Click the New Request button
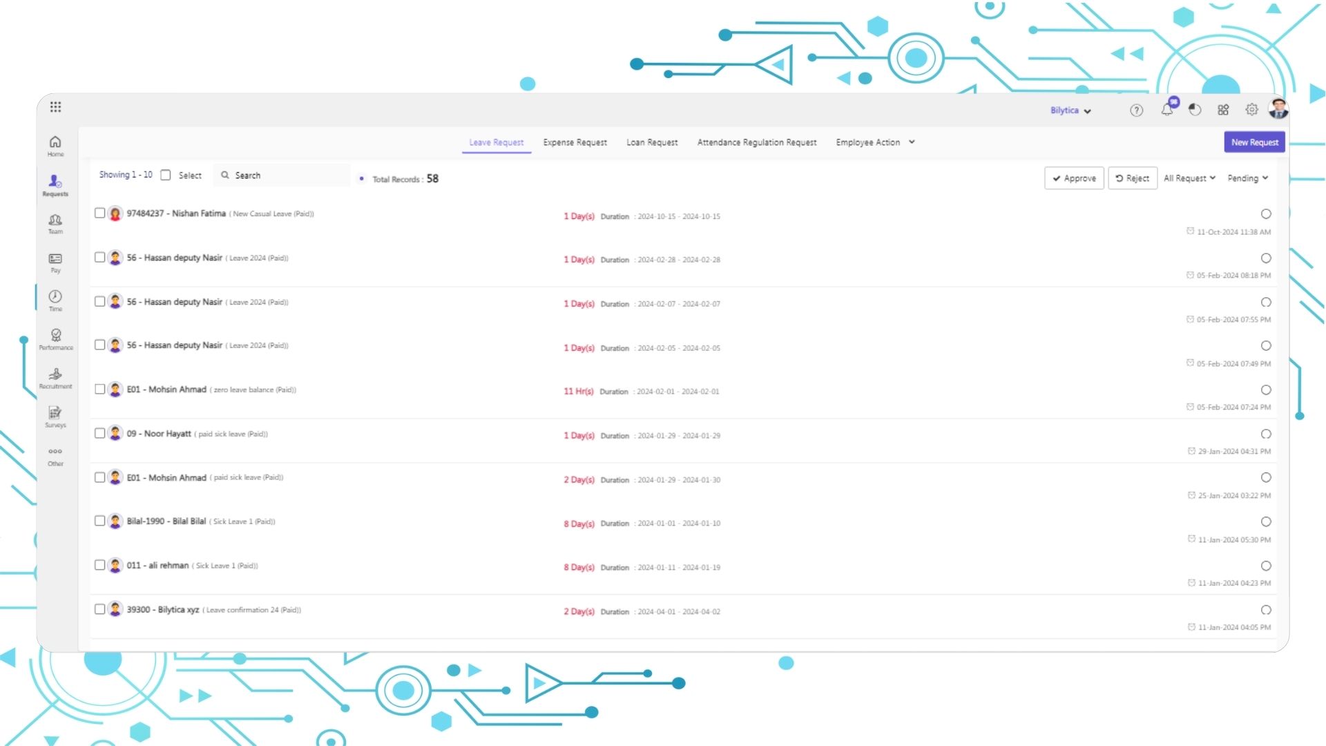Viewport: 1326px width, 746px height. (1255, 141)
